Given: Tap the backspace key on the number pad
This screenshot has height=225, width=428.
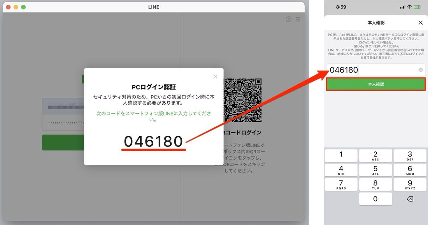Looking at the screenshot, I should (410, 199).
